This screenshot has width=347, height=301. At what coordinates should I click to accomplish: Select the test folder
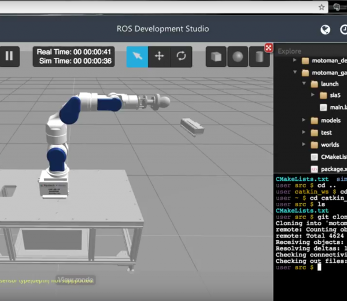326,132
